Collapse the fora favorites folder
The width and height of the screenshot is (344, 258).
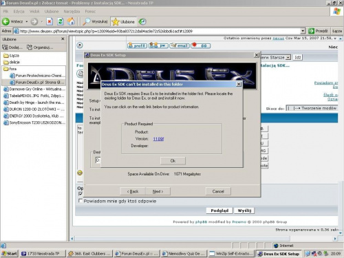point(10,69)
